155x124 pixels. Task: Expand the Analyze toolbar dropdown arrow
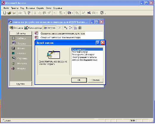tap(72, 13)
